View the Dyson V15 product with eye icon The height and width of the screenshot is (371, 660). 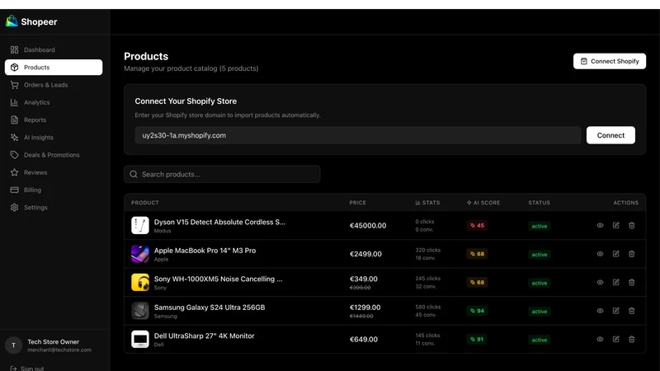tap(601, 225)
